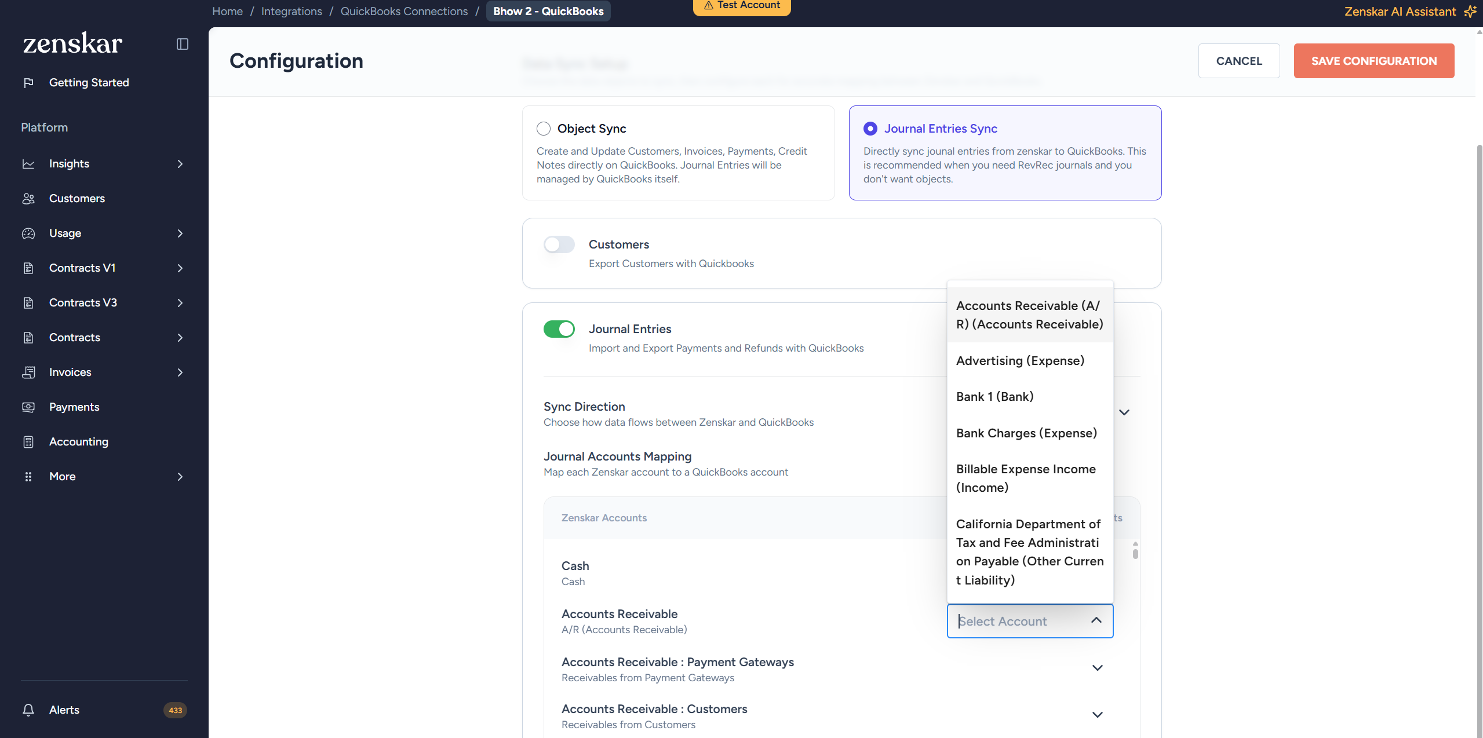Screen dimensions: 1483x738
Task: Open Customers via its people icon
Action: tap(28, 199)
